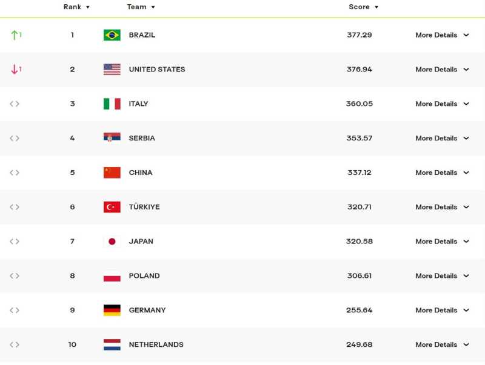
Task: Sort the table by Score column
Action: [363, 7]
